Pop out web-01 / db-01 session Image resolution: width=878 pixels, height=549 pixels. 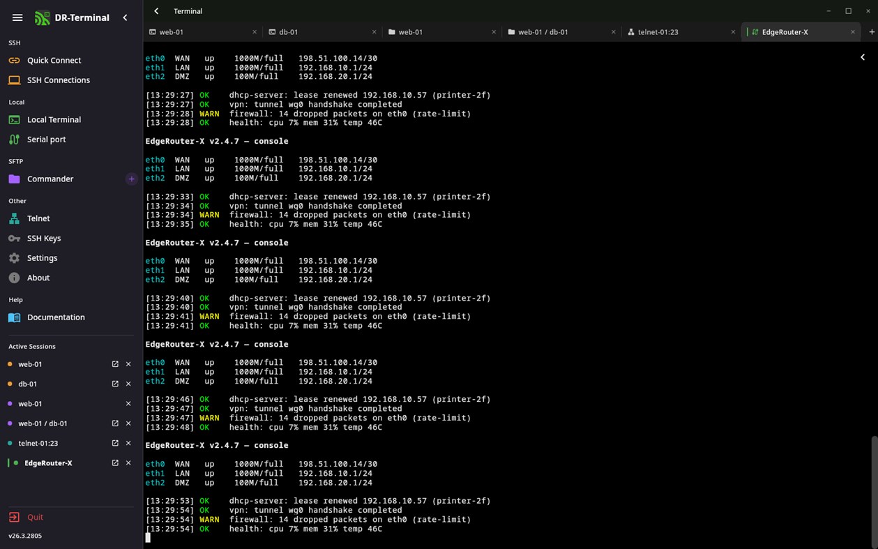click(x=115, y=423)
